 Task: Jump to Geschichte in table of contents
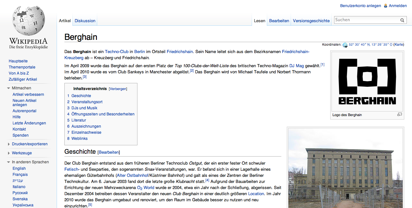coord(81,96)
